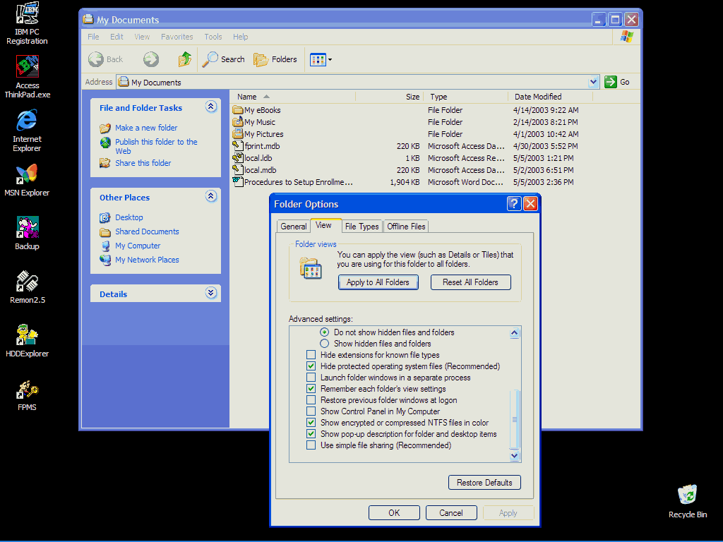Click the Folder Options help question-mark button
The image size is (723, 542).
(514, 203)
